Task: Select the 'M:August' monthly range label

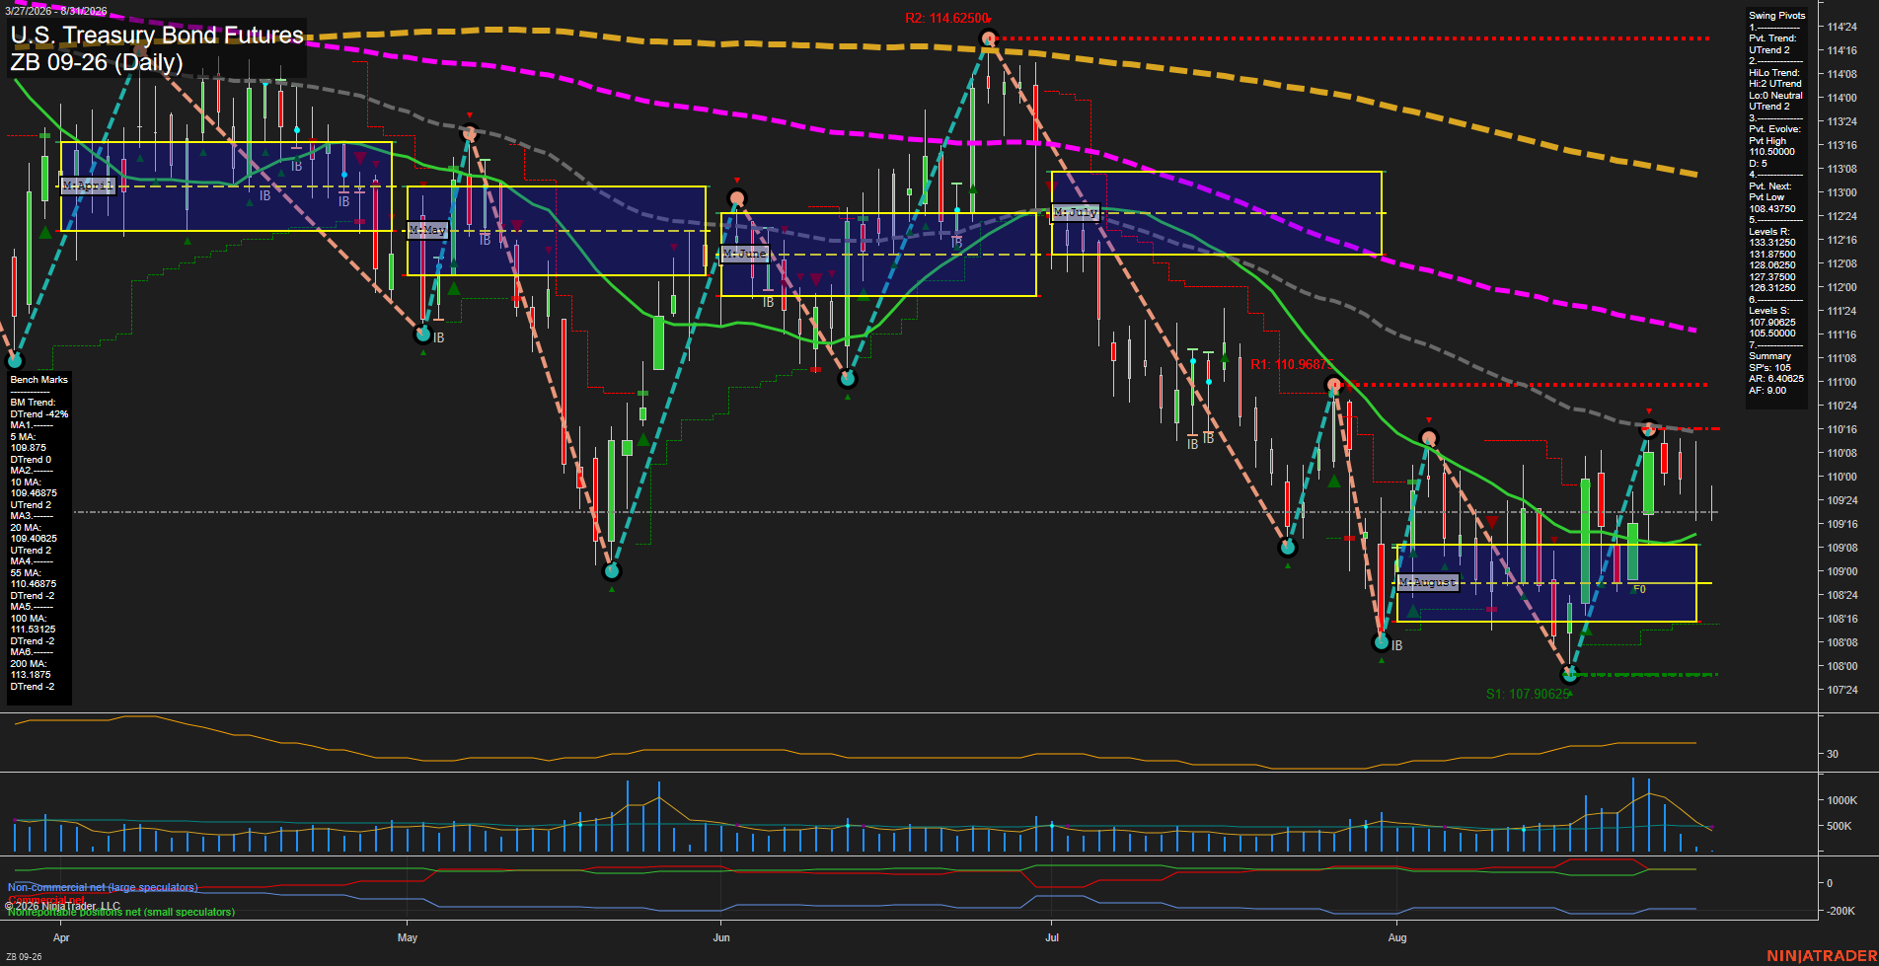Action: (x=1427, y=582)
